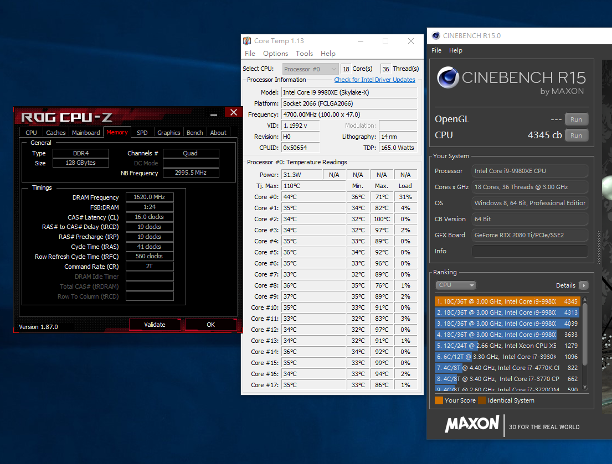Click Core #0 load value 31%
The image size is (612, 464).
point(405,197)
